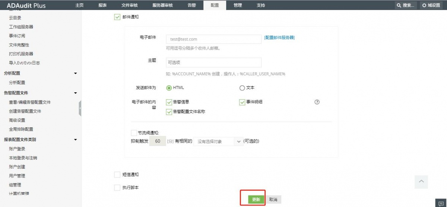Click the help question mark icon
The image size is (447, 207).
pos(317,102)
